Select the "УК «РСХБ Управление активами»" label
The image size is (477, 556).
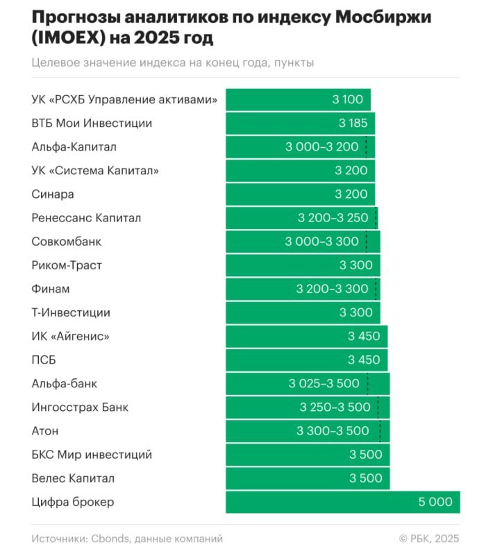(x=124, y=99)
